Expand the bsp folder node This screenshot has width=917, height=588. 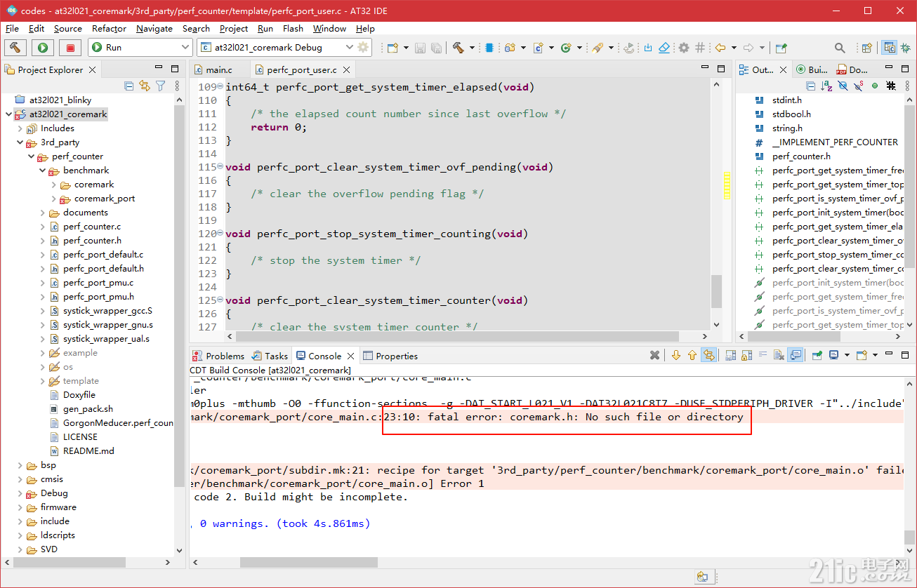pos(20,465)
